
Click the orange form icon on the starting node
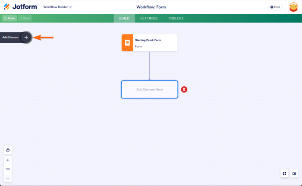(x=127, y=43)
